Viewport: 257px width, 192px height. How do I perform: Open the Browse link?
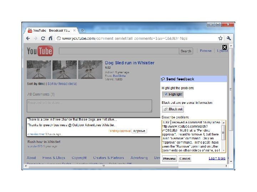coord(206,51)
